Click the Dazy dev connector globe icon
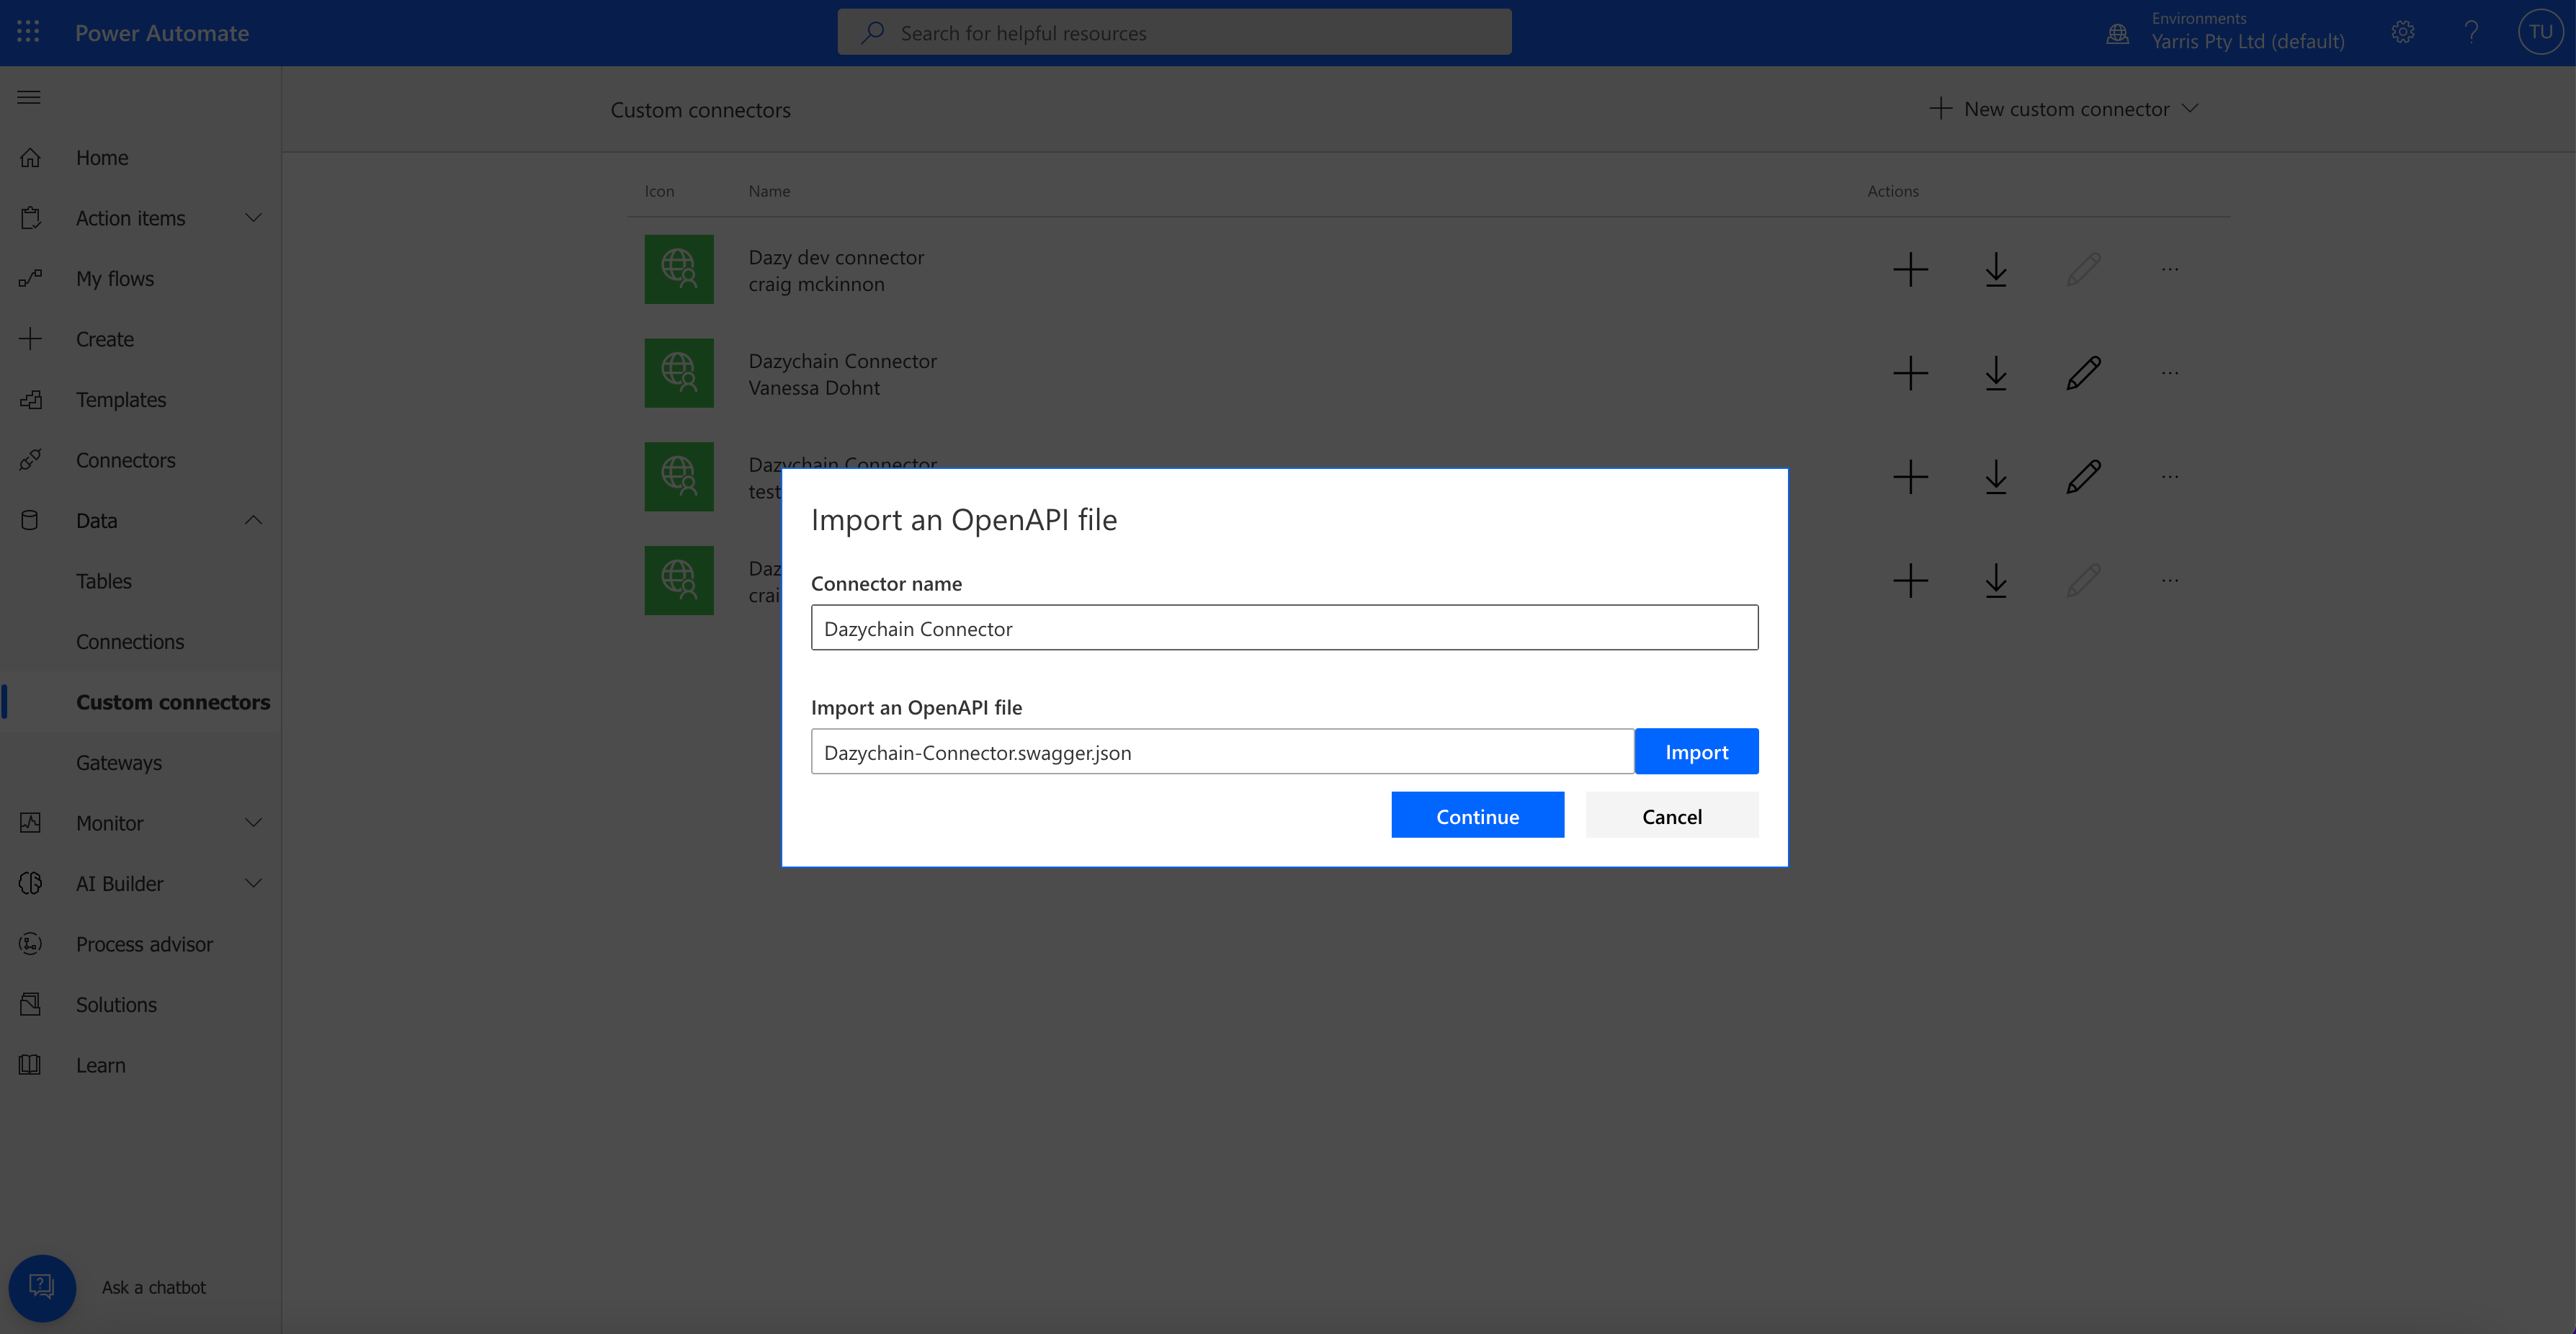Screen dimensions: 2576x1334 [679, 269]
